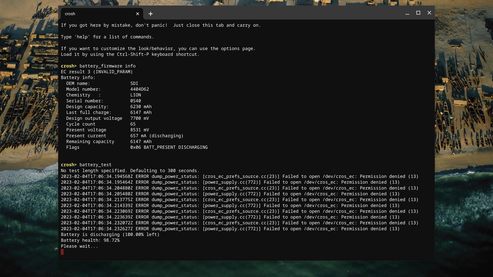Click the model number 4404D62
The width and height of the screenshot is (493, 277).
[139, 89]
